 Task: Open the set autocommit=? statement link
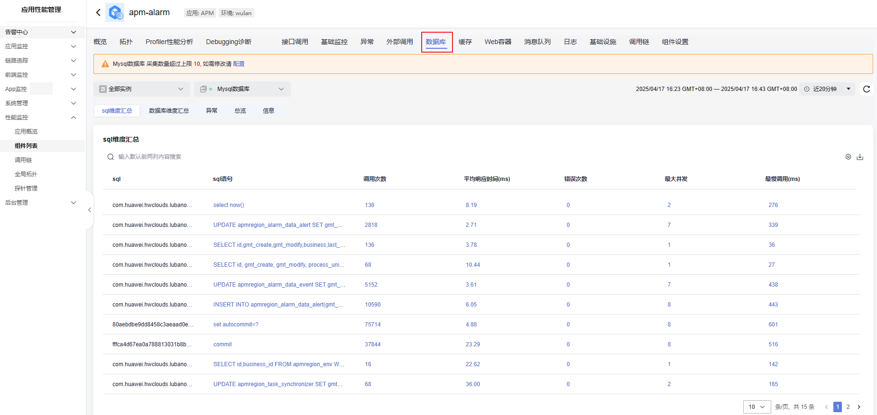[236, 325]
